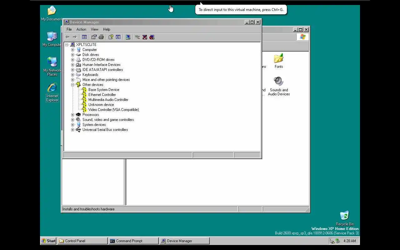This screenshot has width=400, height=250.
Task: Open the Help menu
Action: point(107,29)
